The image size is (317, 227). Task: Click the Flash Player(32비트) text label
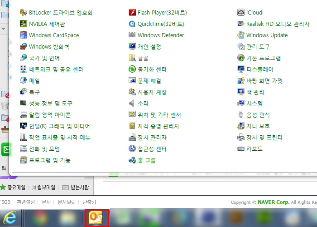point(162,13)
